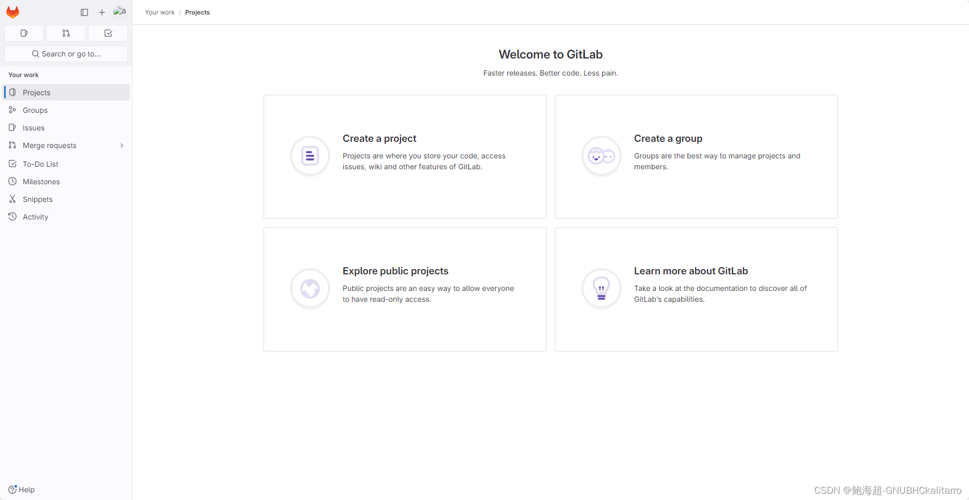This screenshot has height=500, width=969.
Task: Click the Activity history icon
Action: [12, 216]
